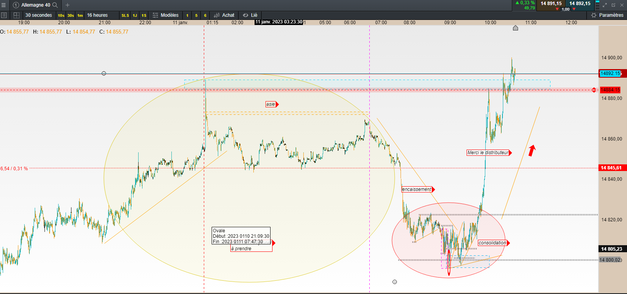The image size is (627, 294).
Task: Click the buy price 14 892,15
Action: 580,4
